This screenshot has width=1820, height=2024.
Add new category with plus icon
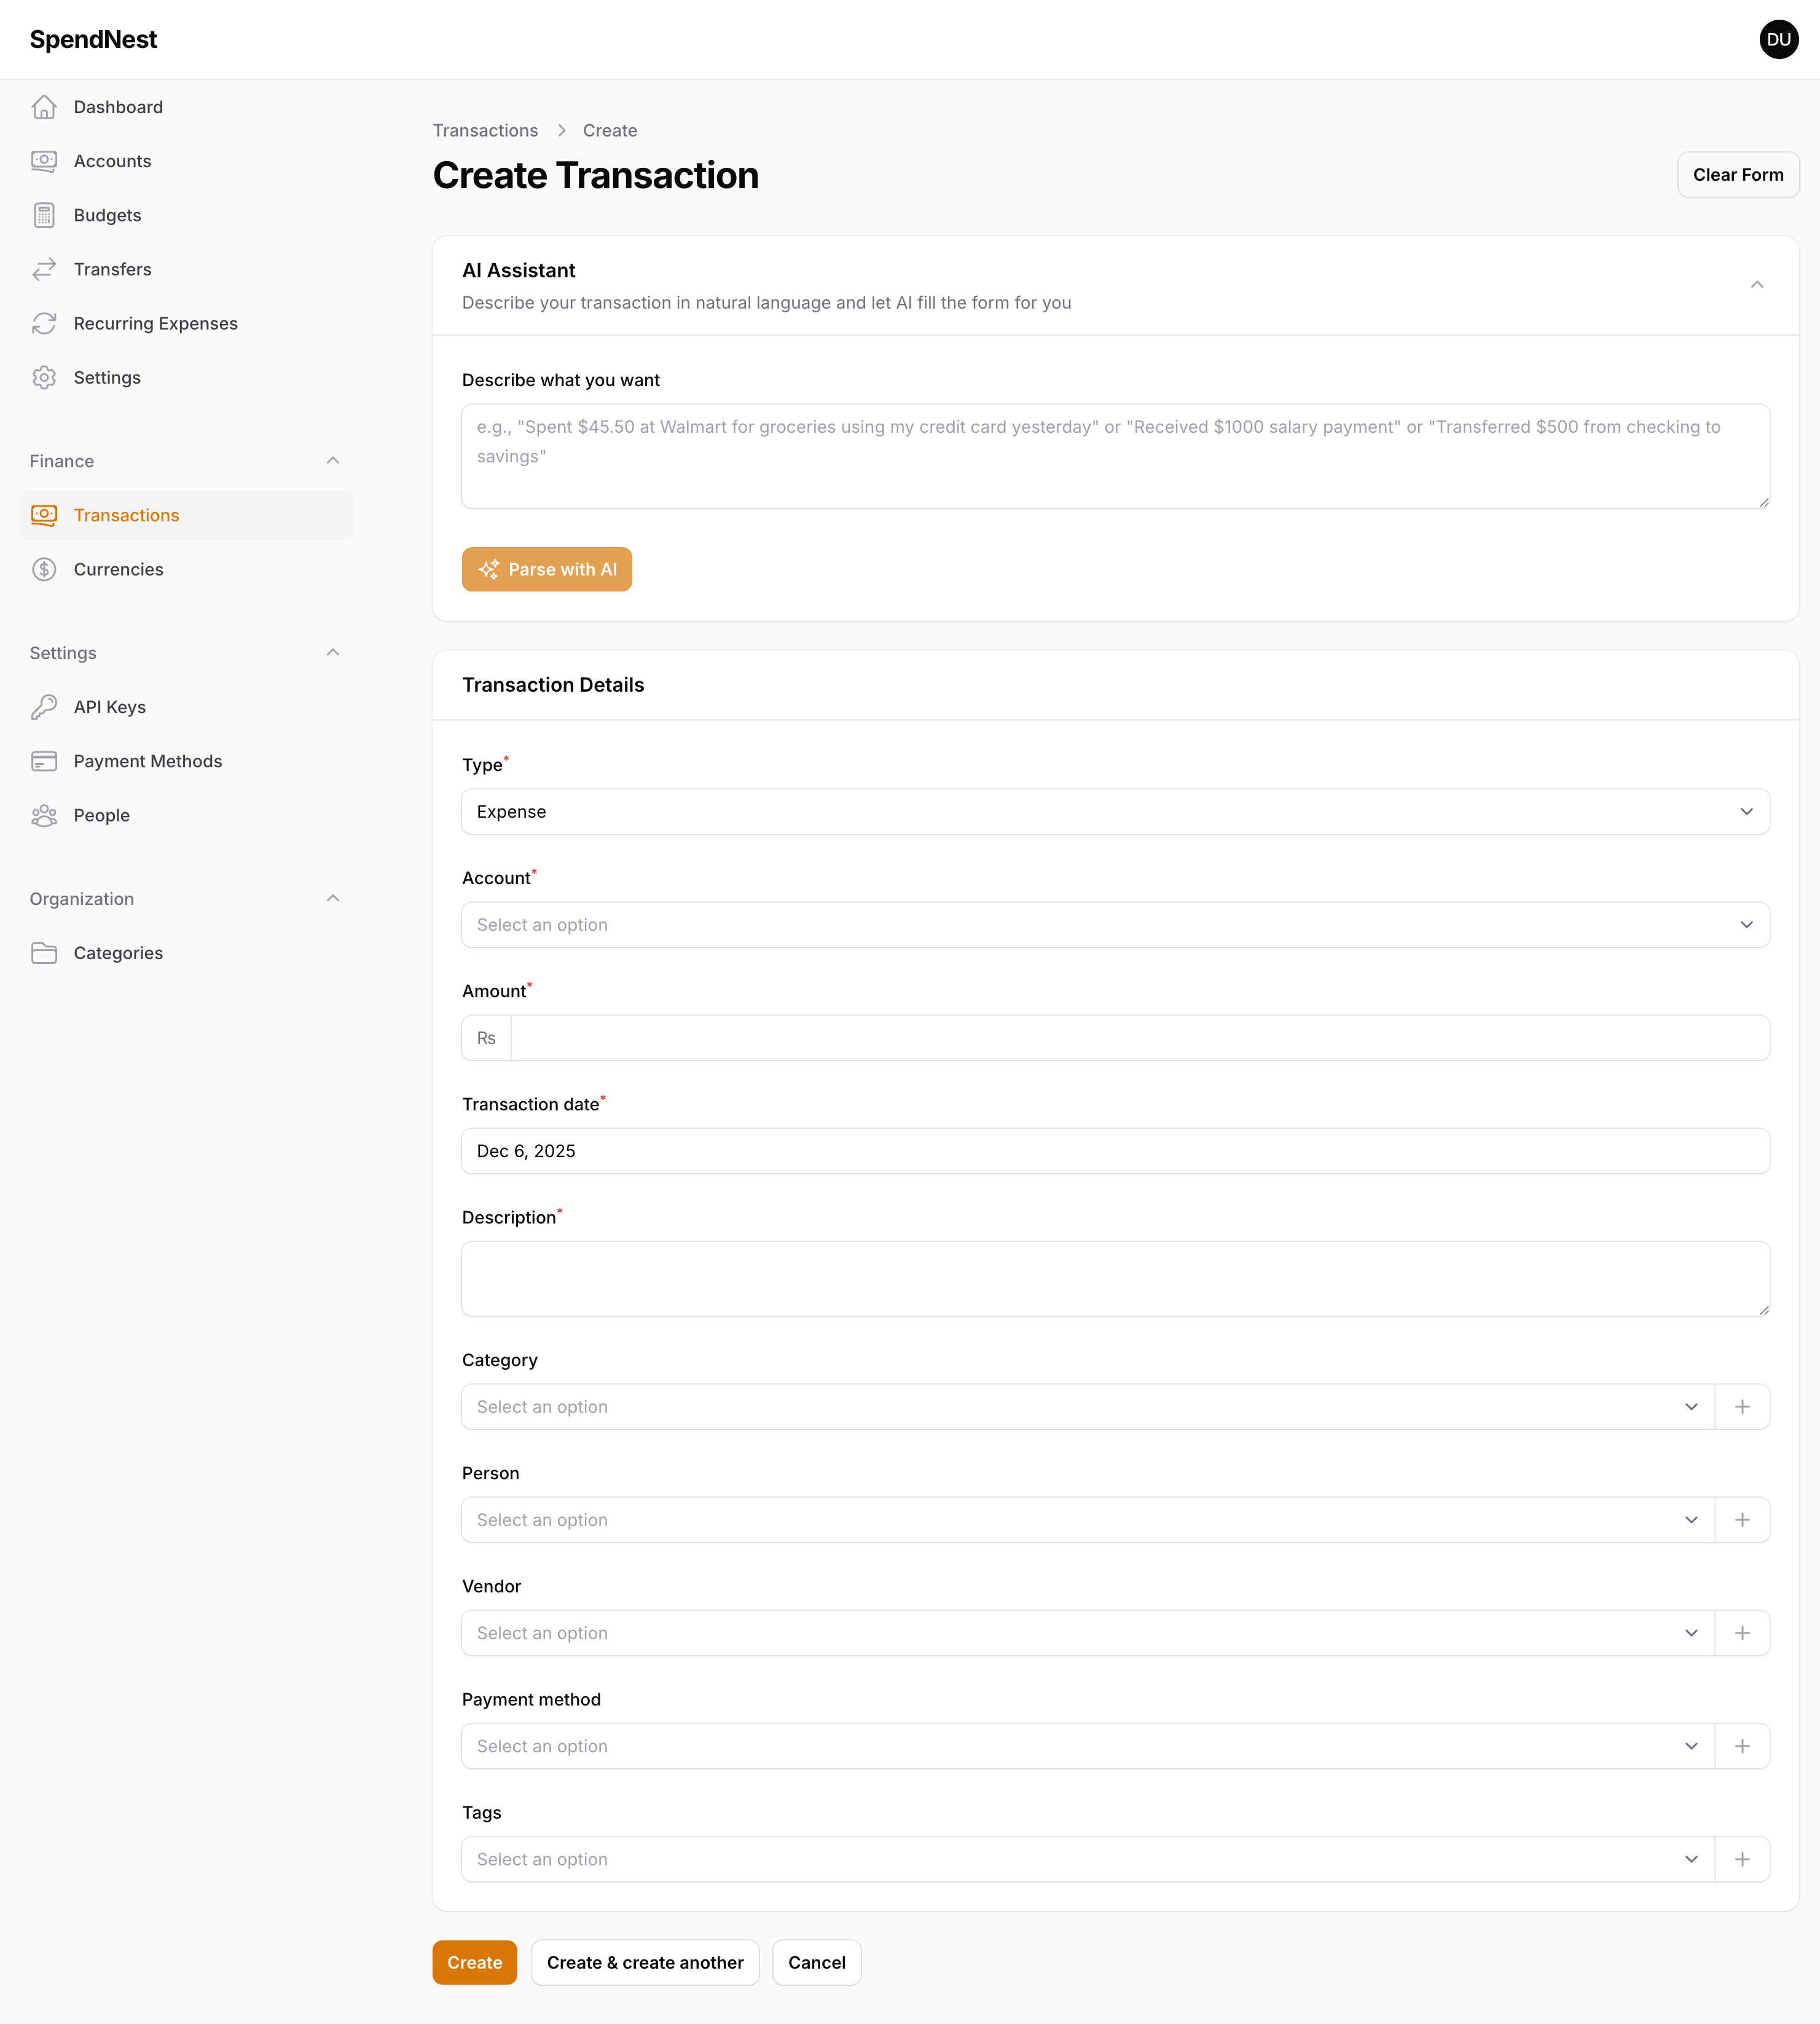[1742, 1407]
